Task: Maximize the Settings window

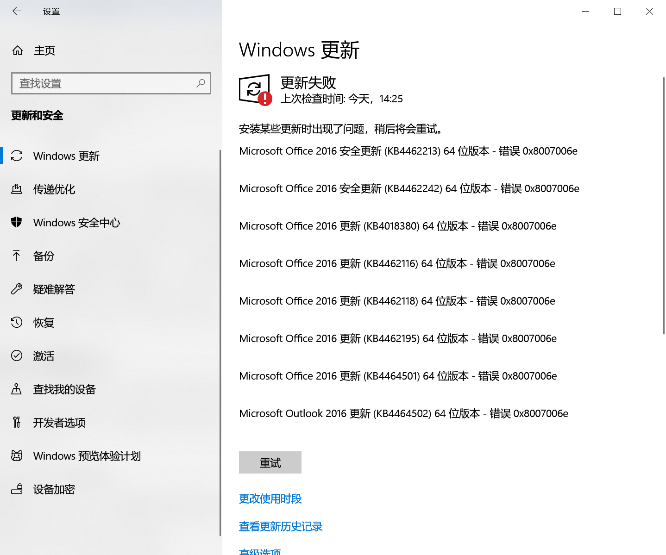Action: pyautogui.click(x=617, y=11)
